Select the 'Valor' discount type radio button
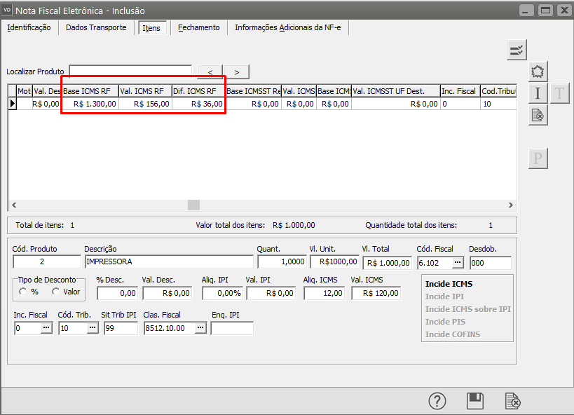Image resolution: width=574 pixels, height=415 pixels. (55, 292)
